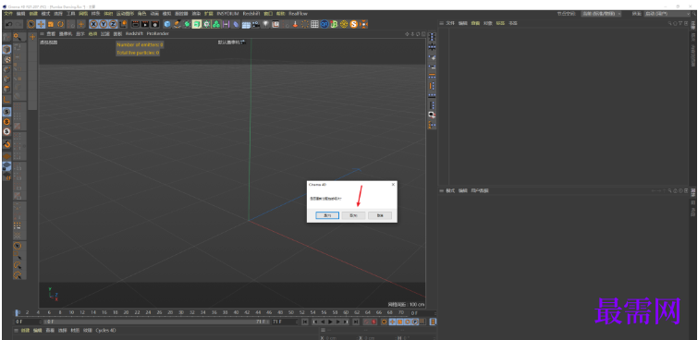Screen dimensions: 698x340
Task: Add a Cube primitive from the toolbar
Action: [x=168, y=24]
